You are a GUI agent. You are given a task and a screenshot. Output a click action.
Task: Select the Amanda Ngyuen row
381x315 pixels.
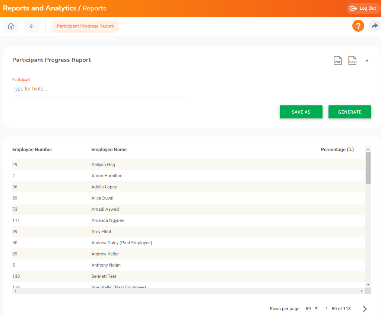(188, 220)
